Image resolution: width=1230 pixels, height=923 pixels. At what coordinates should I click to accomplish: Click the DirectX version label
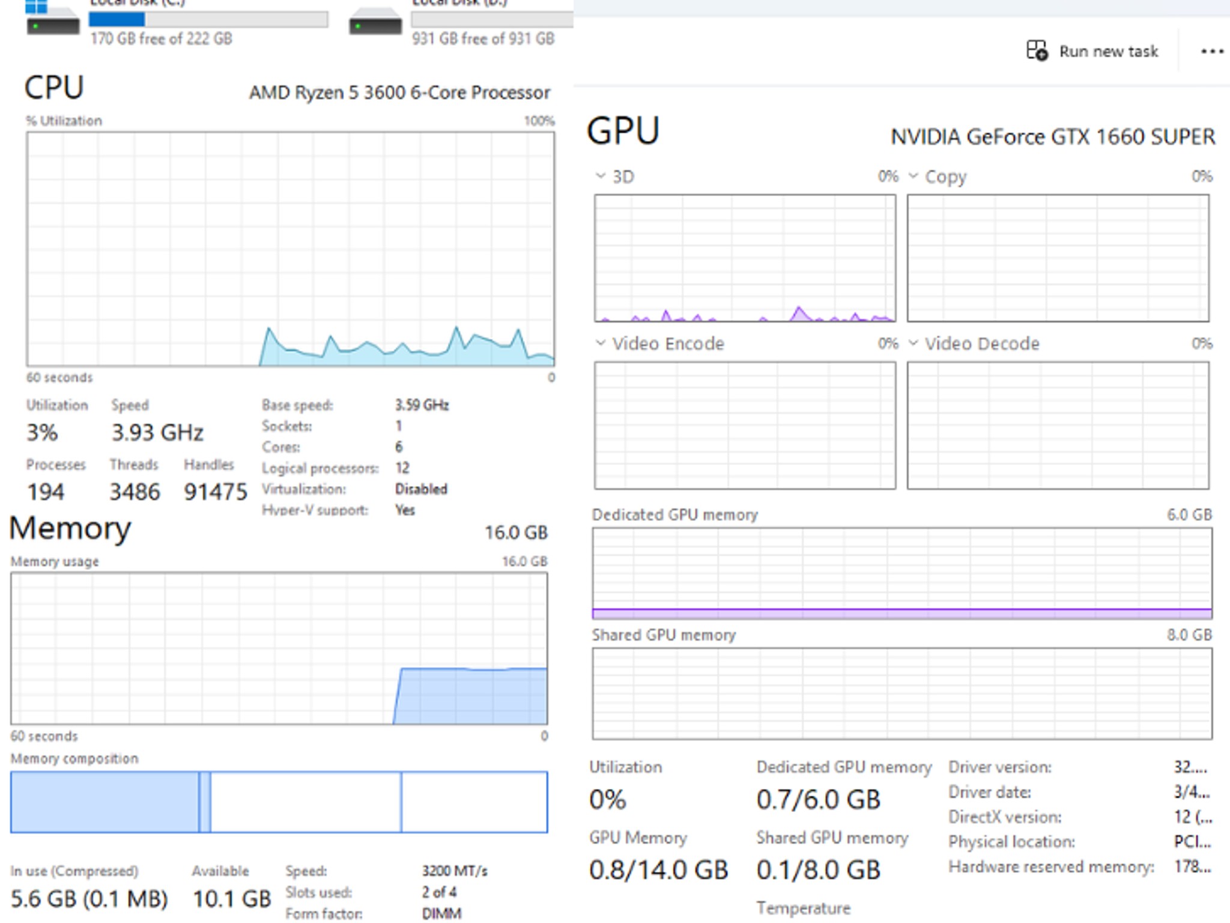click(x=1005, y=817)
